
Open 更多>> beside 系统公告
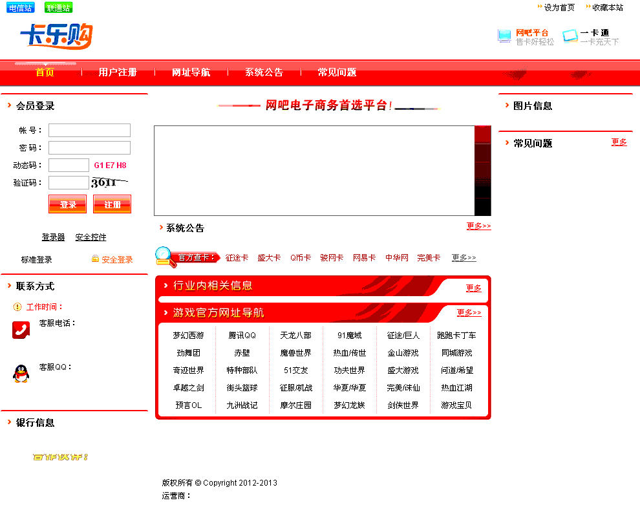[479, 226]
